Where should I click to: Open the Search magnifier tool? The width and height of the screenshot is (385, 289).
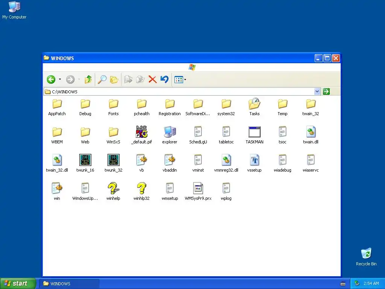pyautogui.click(x=102, y=79)
